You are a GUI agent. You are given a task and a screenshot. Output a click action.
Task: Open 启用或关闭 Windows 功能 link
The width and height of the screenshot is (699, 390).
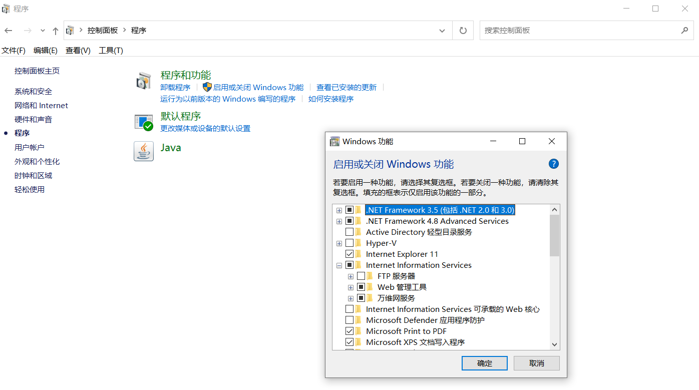(258, 88)
